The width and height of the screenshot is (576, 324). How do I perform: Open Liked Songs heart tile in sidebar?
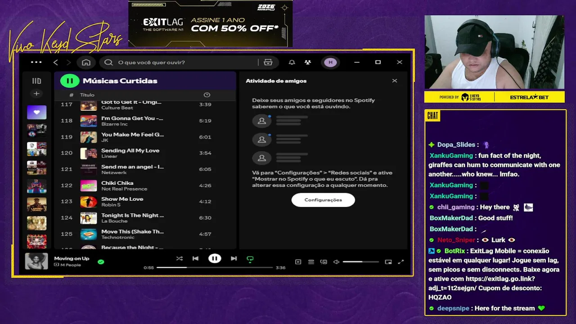coord(36,112)
